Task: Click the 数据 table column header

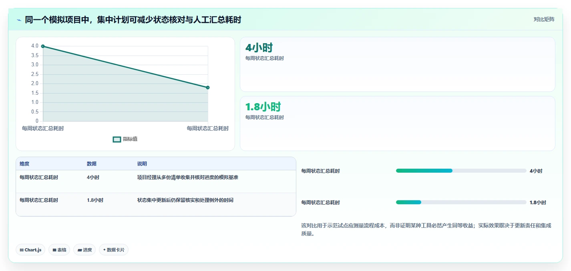Action: [x=92, y=164]
